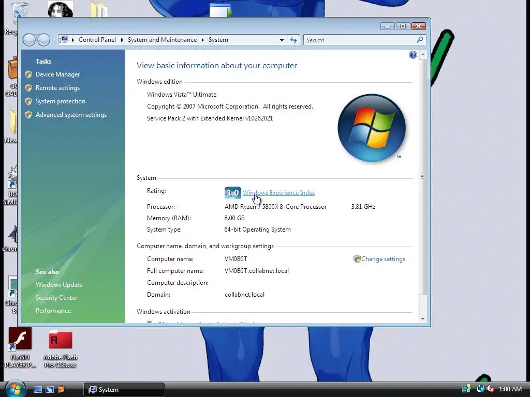The width and height of the screenshot is (530, 397).
Task: Click the scrollbar down arrow
Action: 422,318
